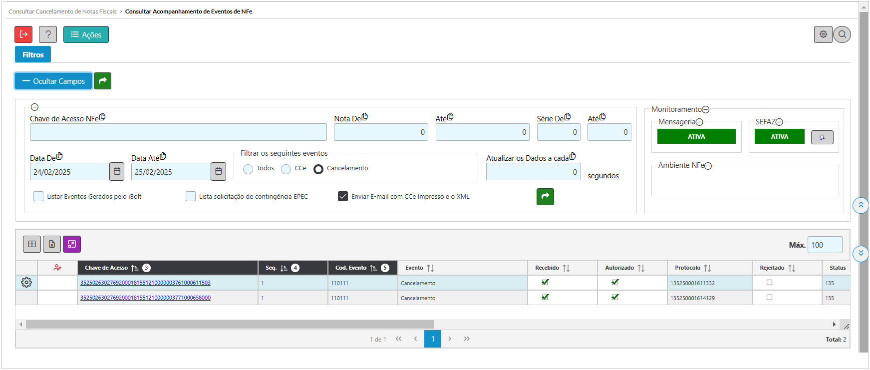The width and height of the screenshot is (870, 370).
Task: Click the table columns layout icon
Action: 32,244
